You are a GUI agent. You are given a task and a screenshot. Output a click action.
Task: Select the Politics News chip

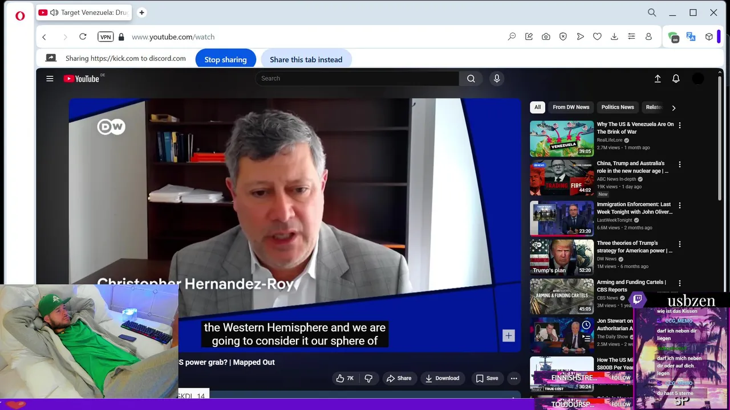point(618,107)
